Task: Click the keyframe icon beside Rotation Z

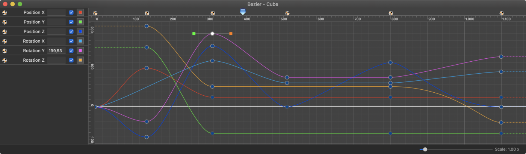Action: tap(5, 60)
